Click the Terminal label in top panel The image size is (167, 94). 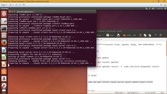[x=4, y=9]
